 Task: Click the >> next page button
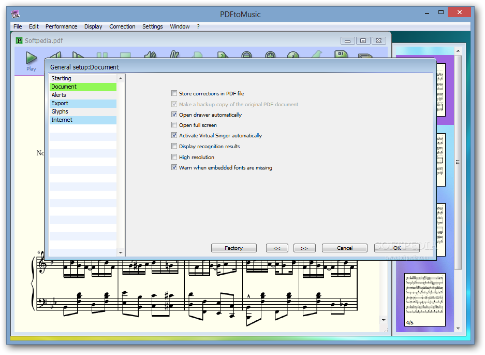pyautogui.click(x=304, y=248)
